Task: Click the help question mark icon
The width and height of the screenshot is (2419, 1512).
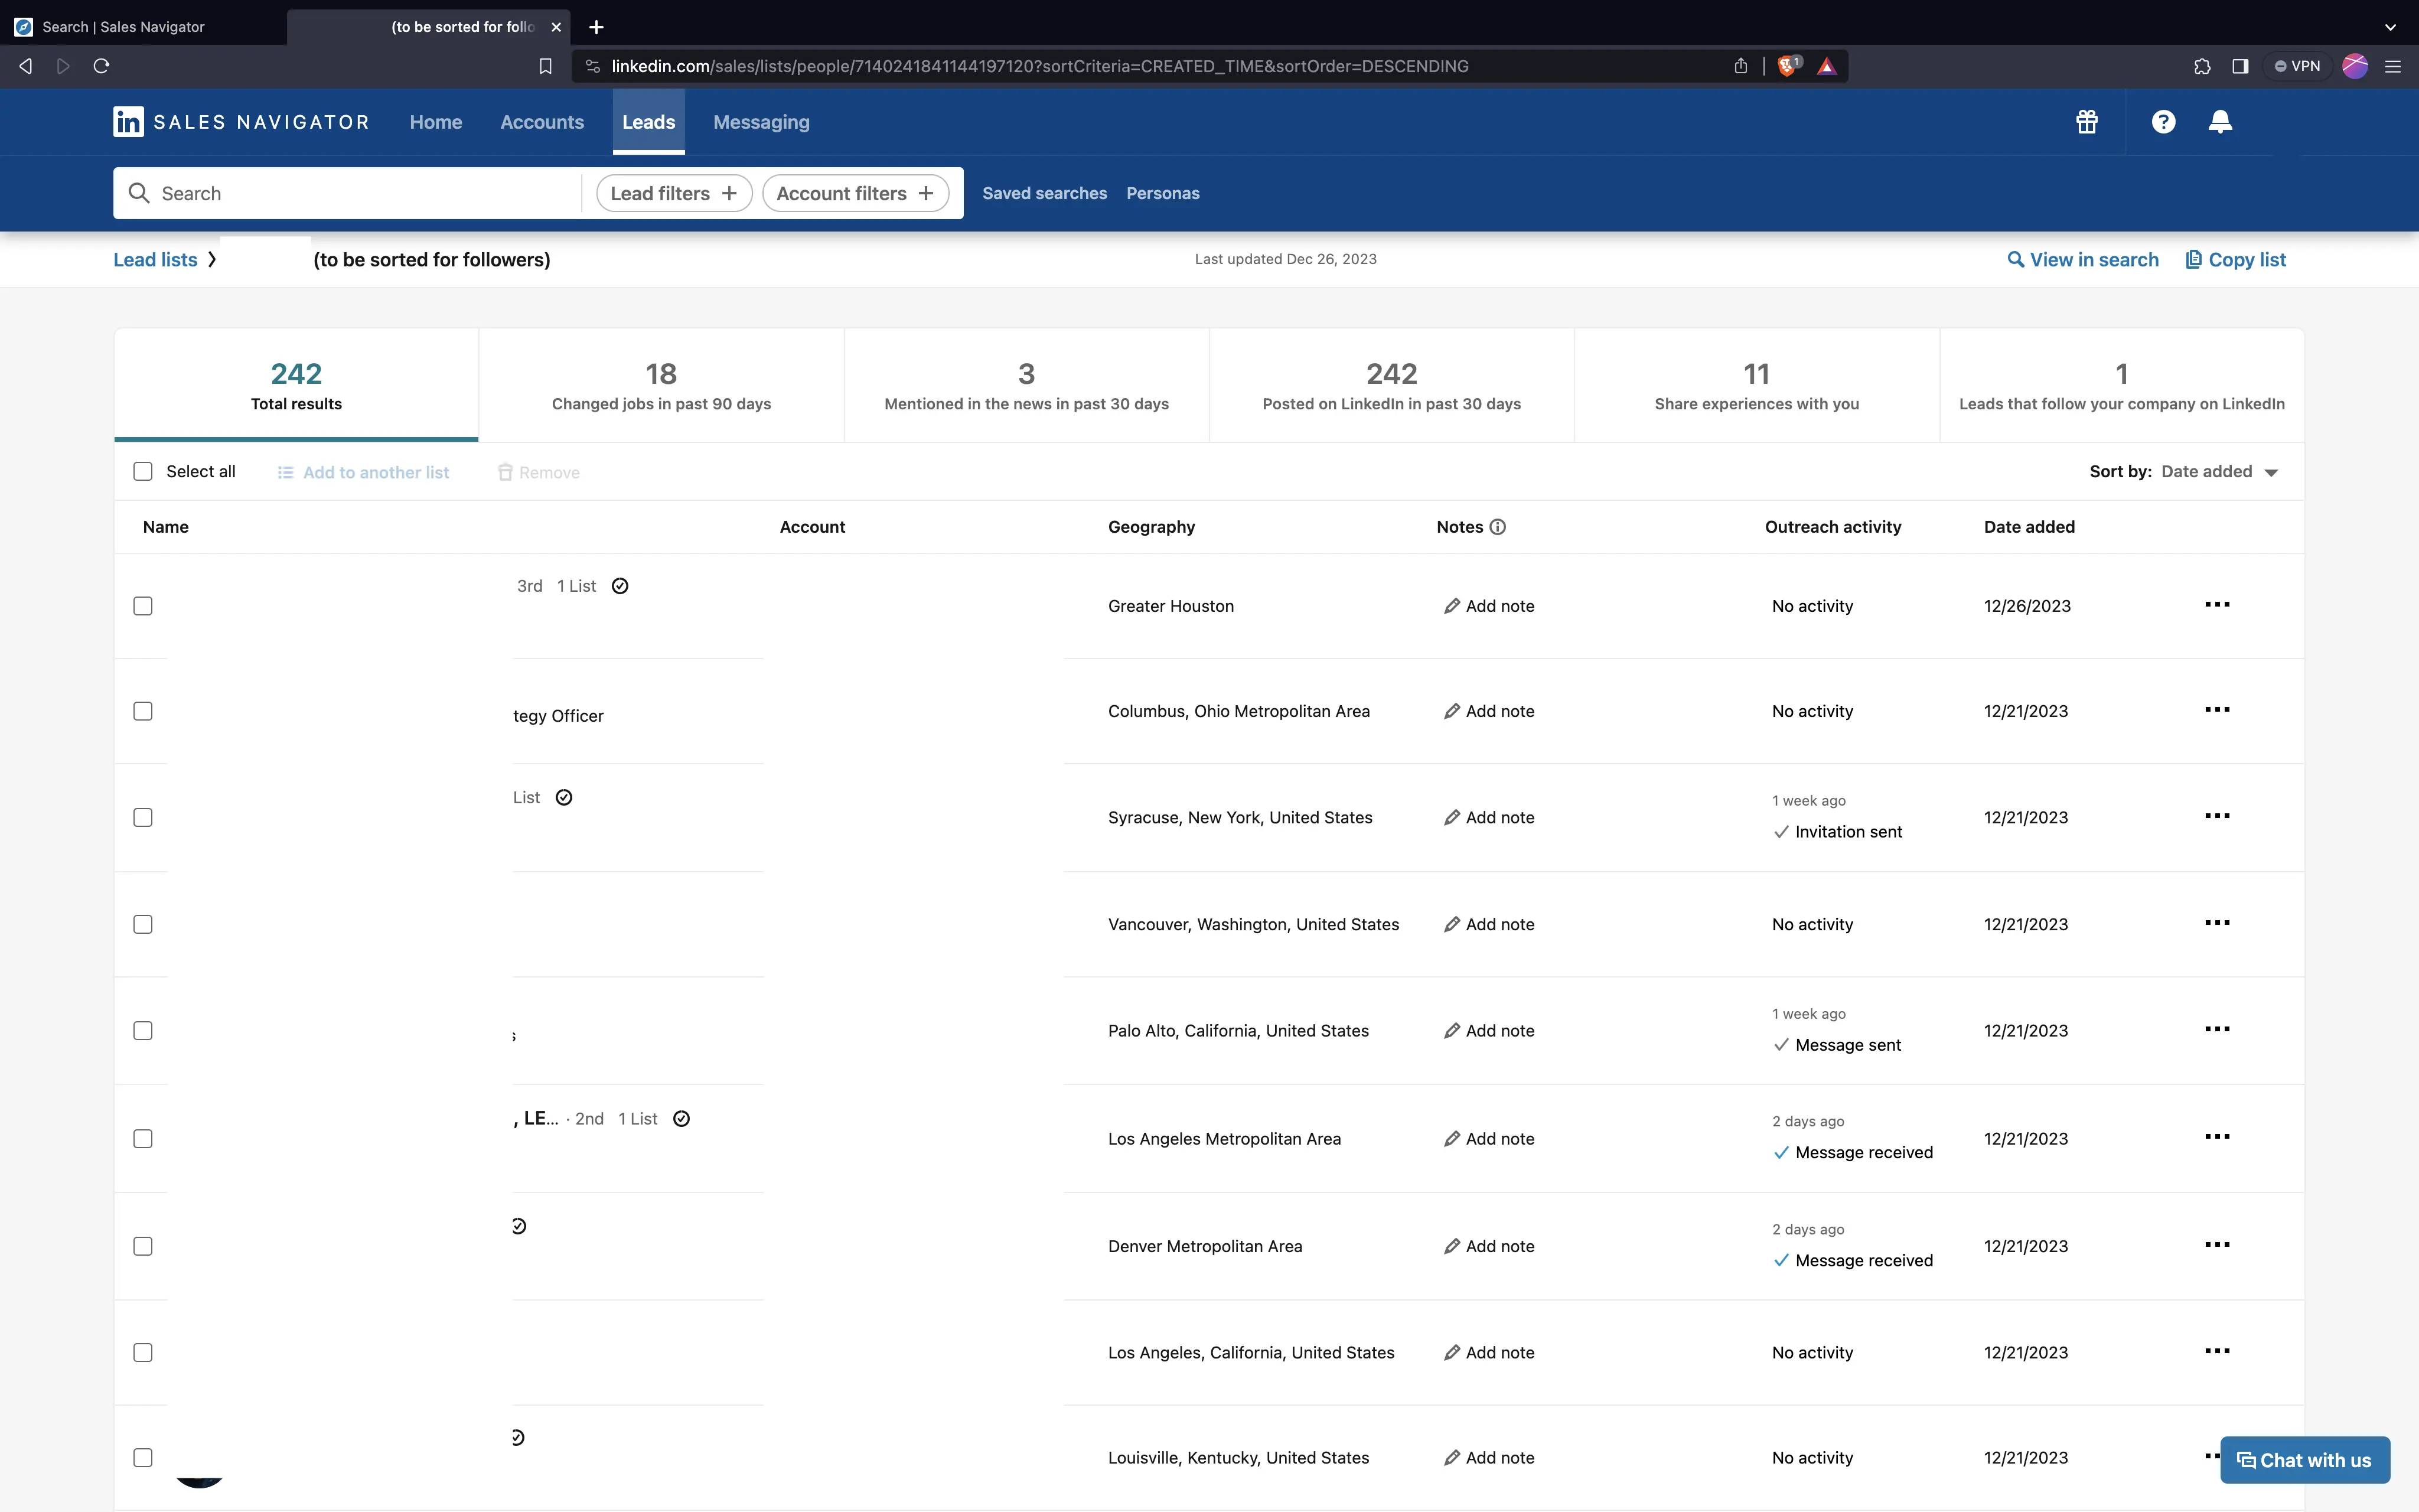Action: (x=2163, y=122)
